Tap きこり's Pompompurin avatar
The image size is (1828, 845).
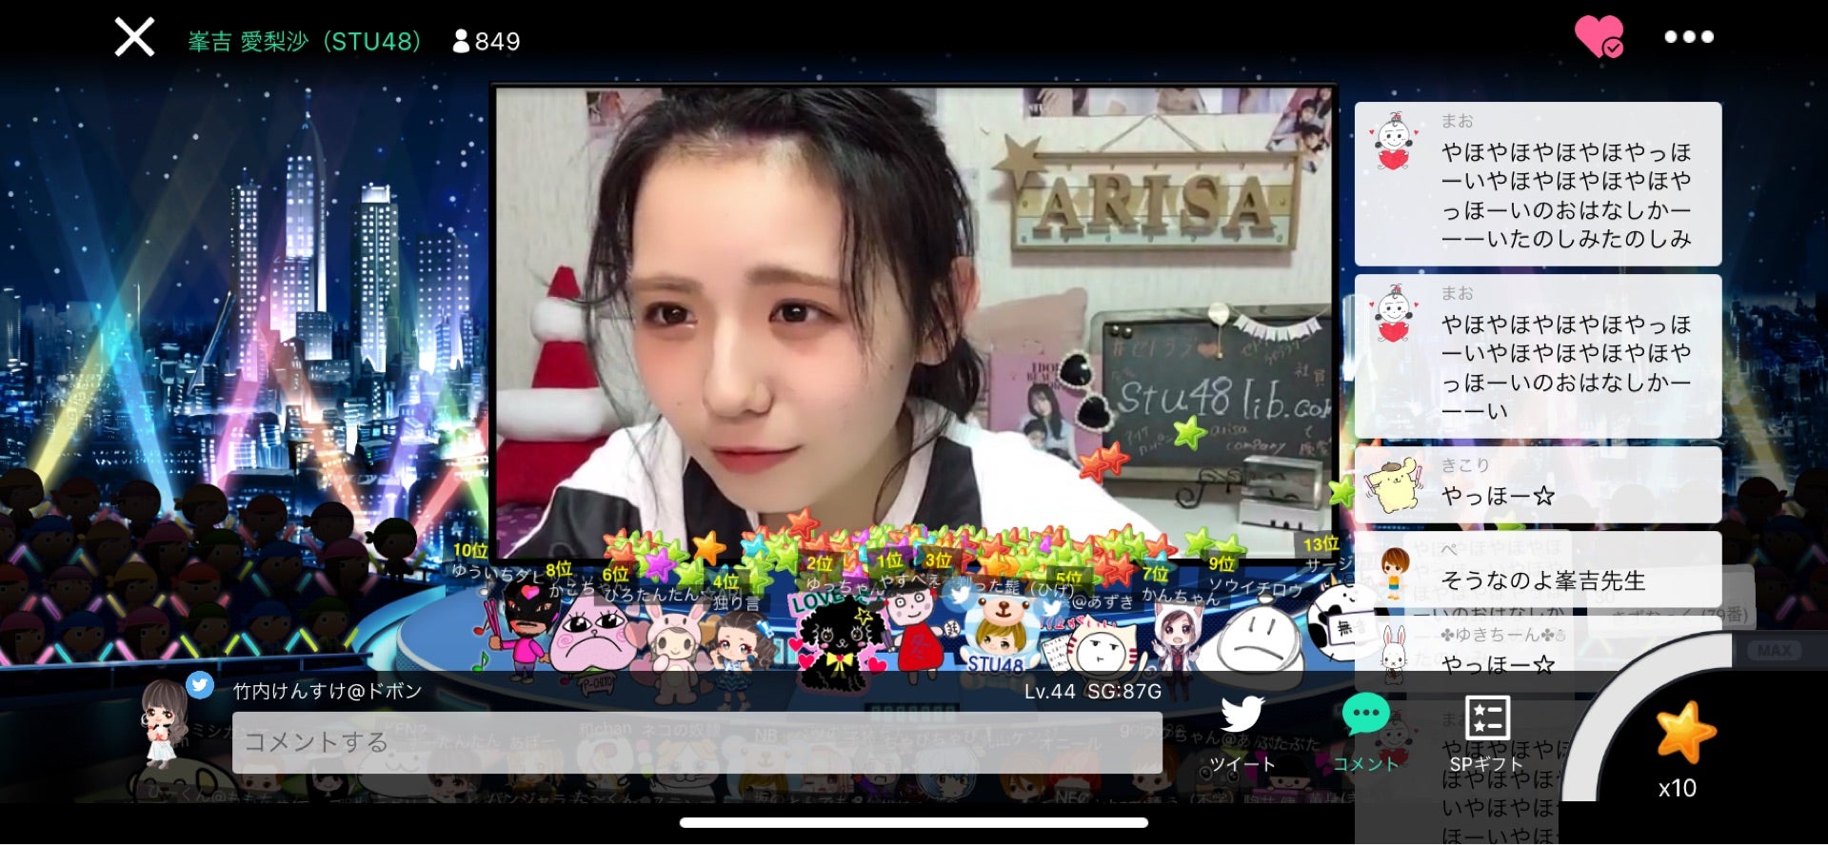(1393, 484)
